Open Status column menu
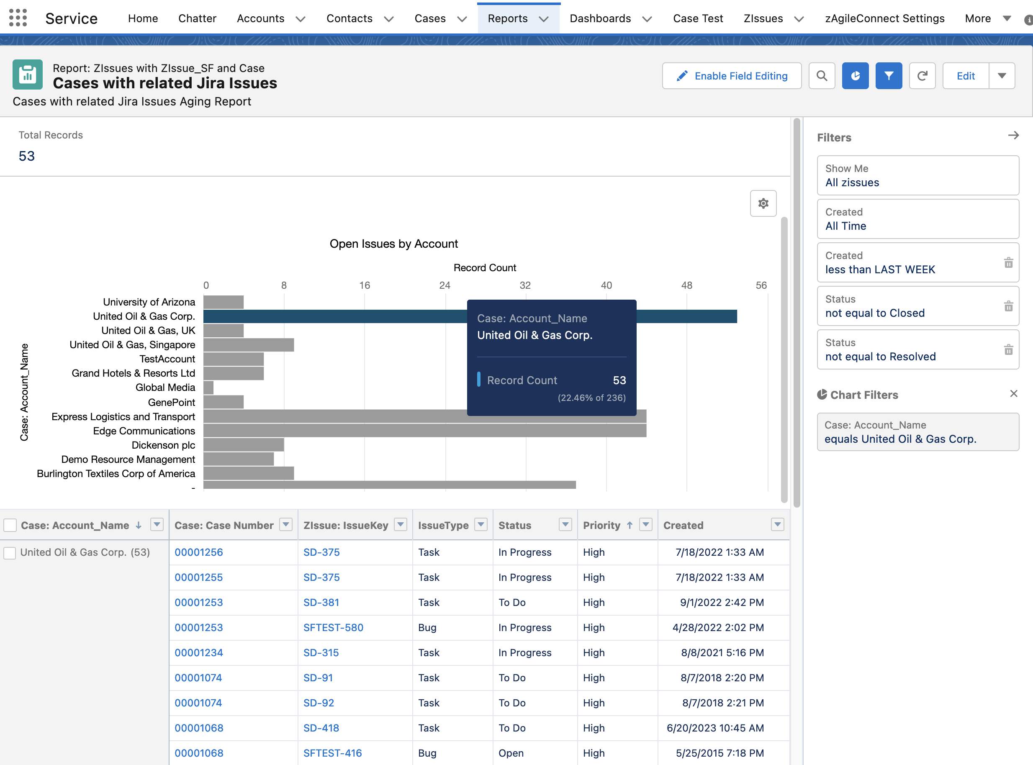1033x765 pixels. pyautogui.click(x=565, y=525)
